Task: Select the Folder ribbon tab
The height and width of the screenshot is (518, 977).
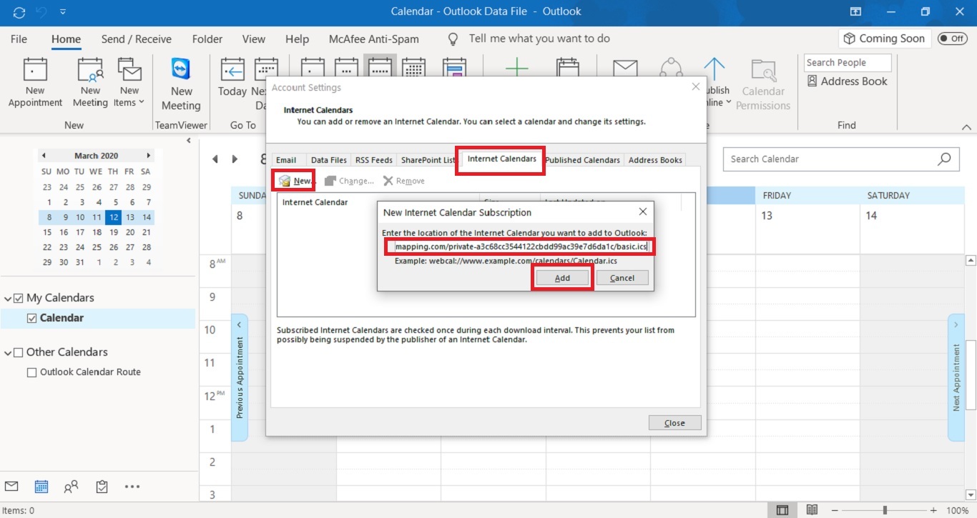Action: (207, 39)
